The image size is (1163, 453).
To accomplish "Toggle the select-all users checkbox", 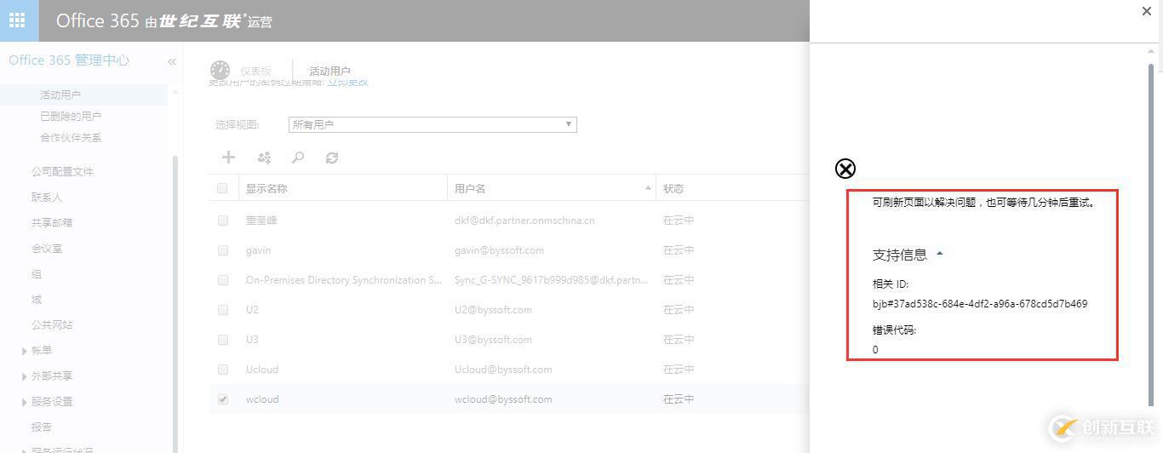I will click(223, 188).
